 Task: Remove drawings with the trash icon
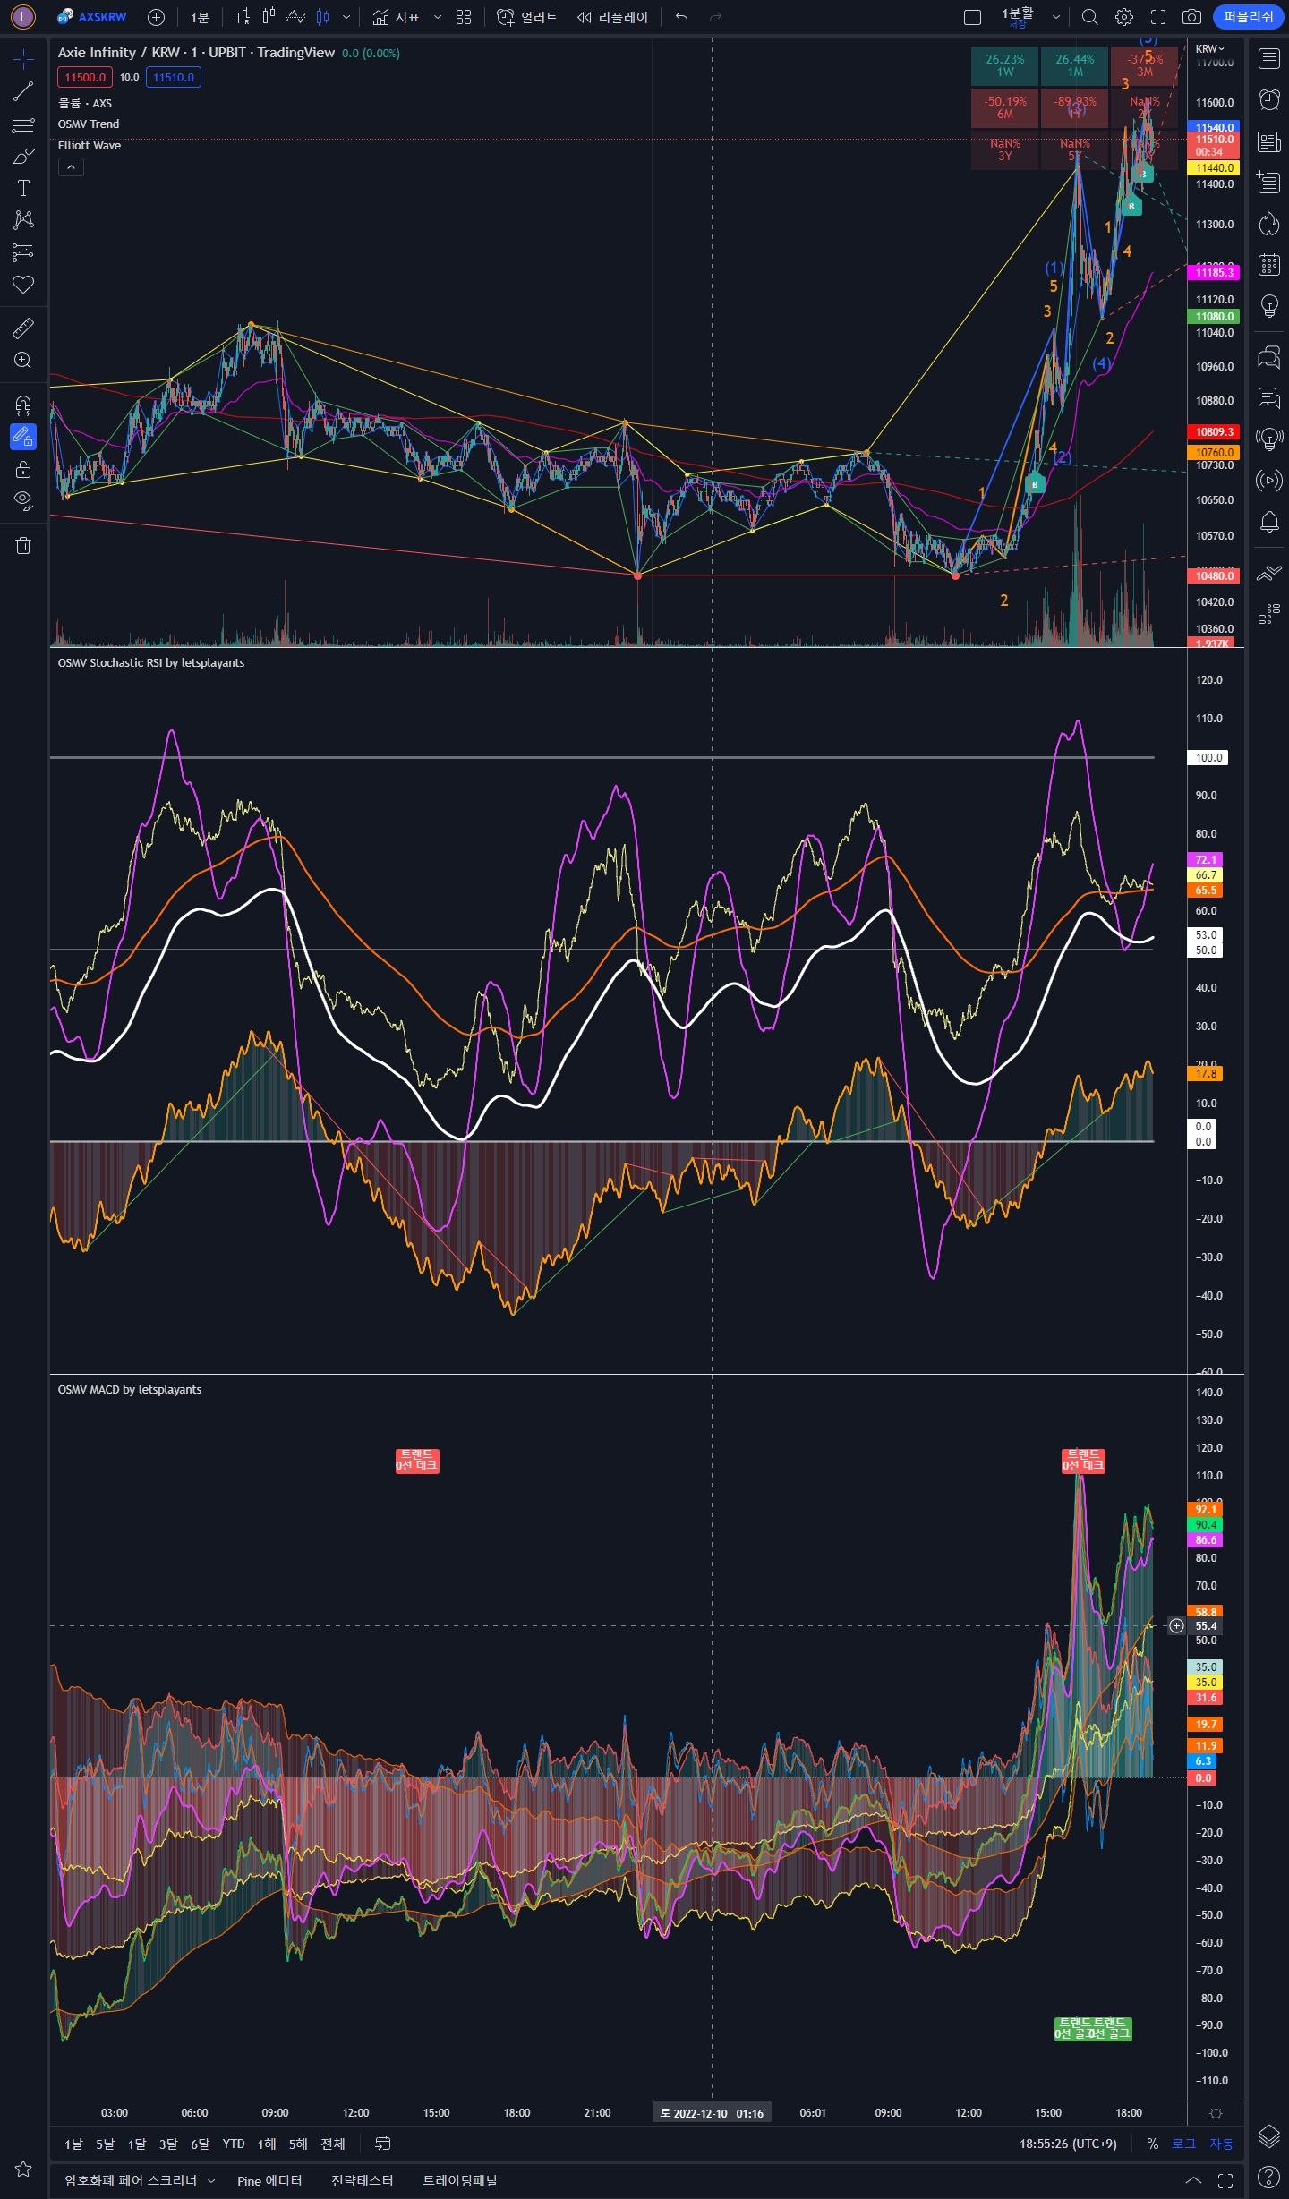[23, 545]
